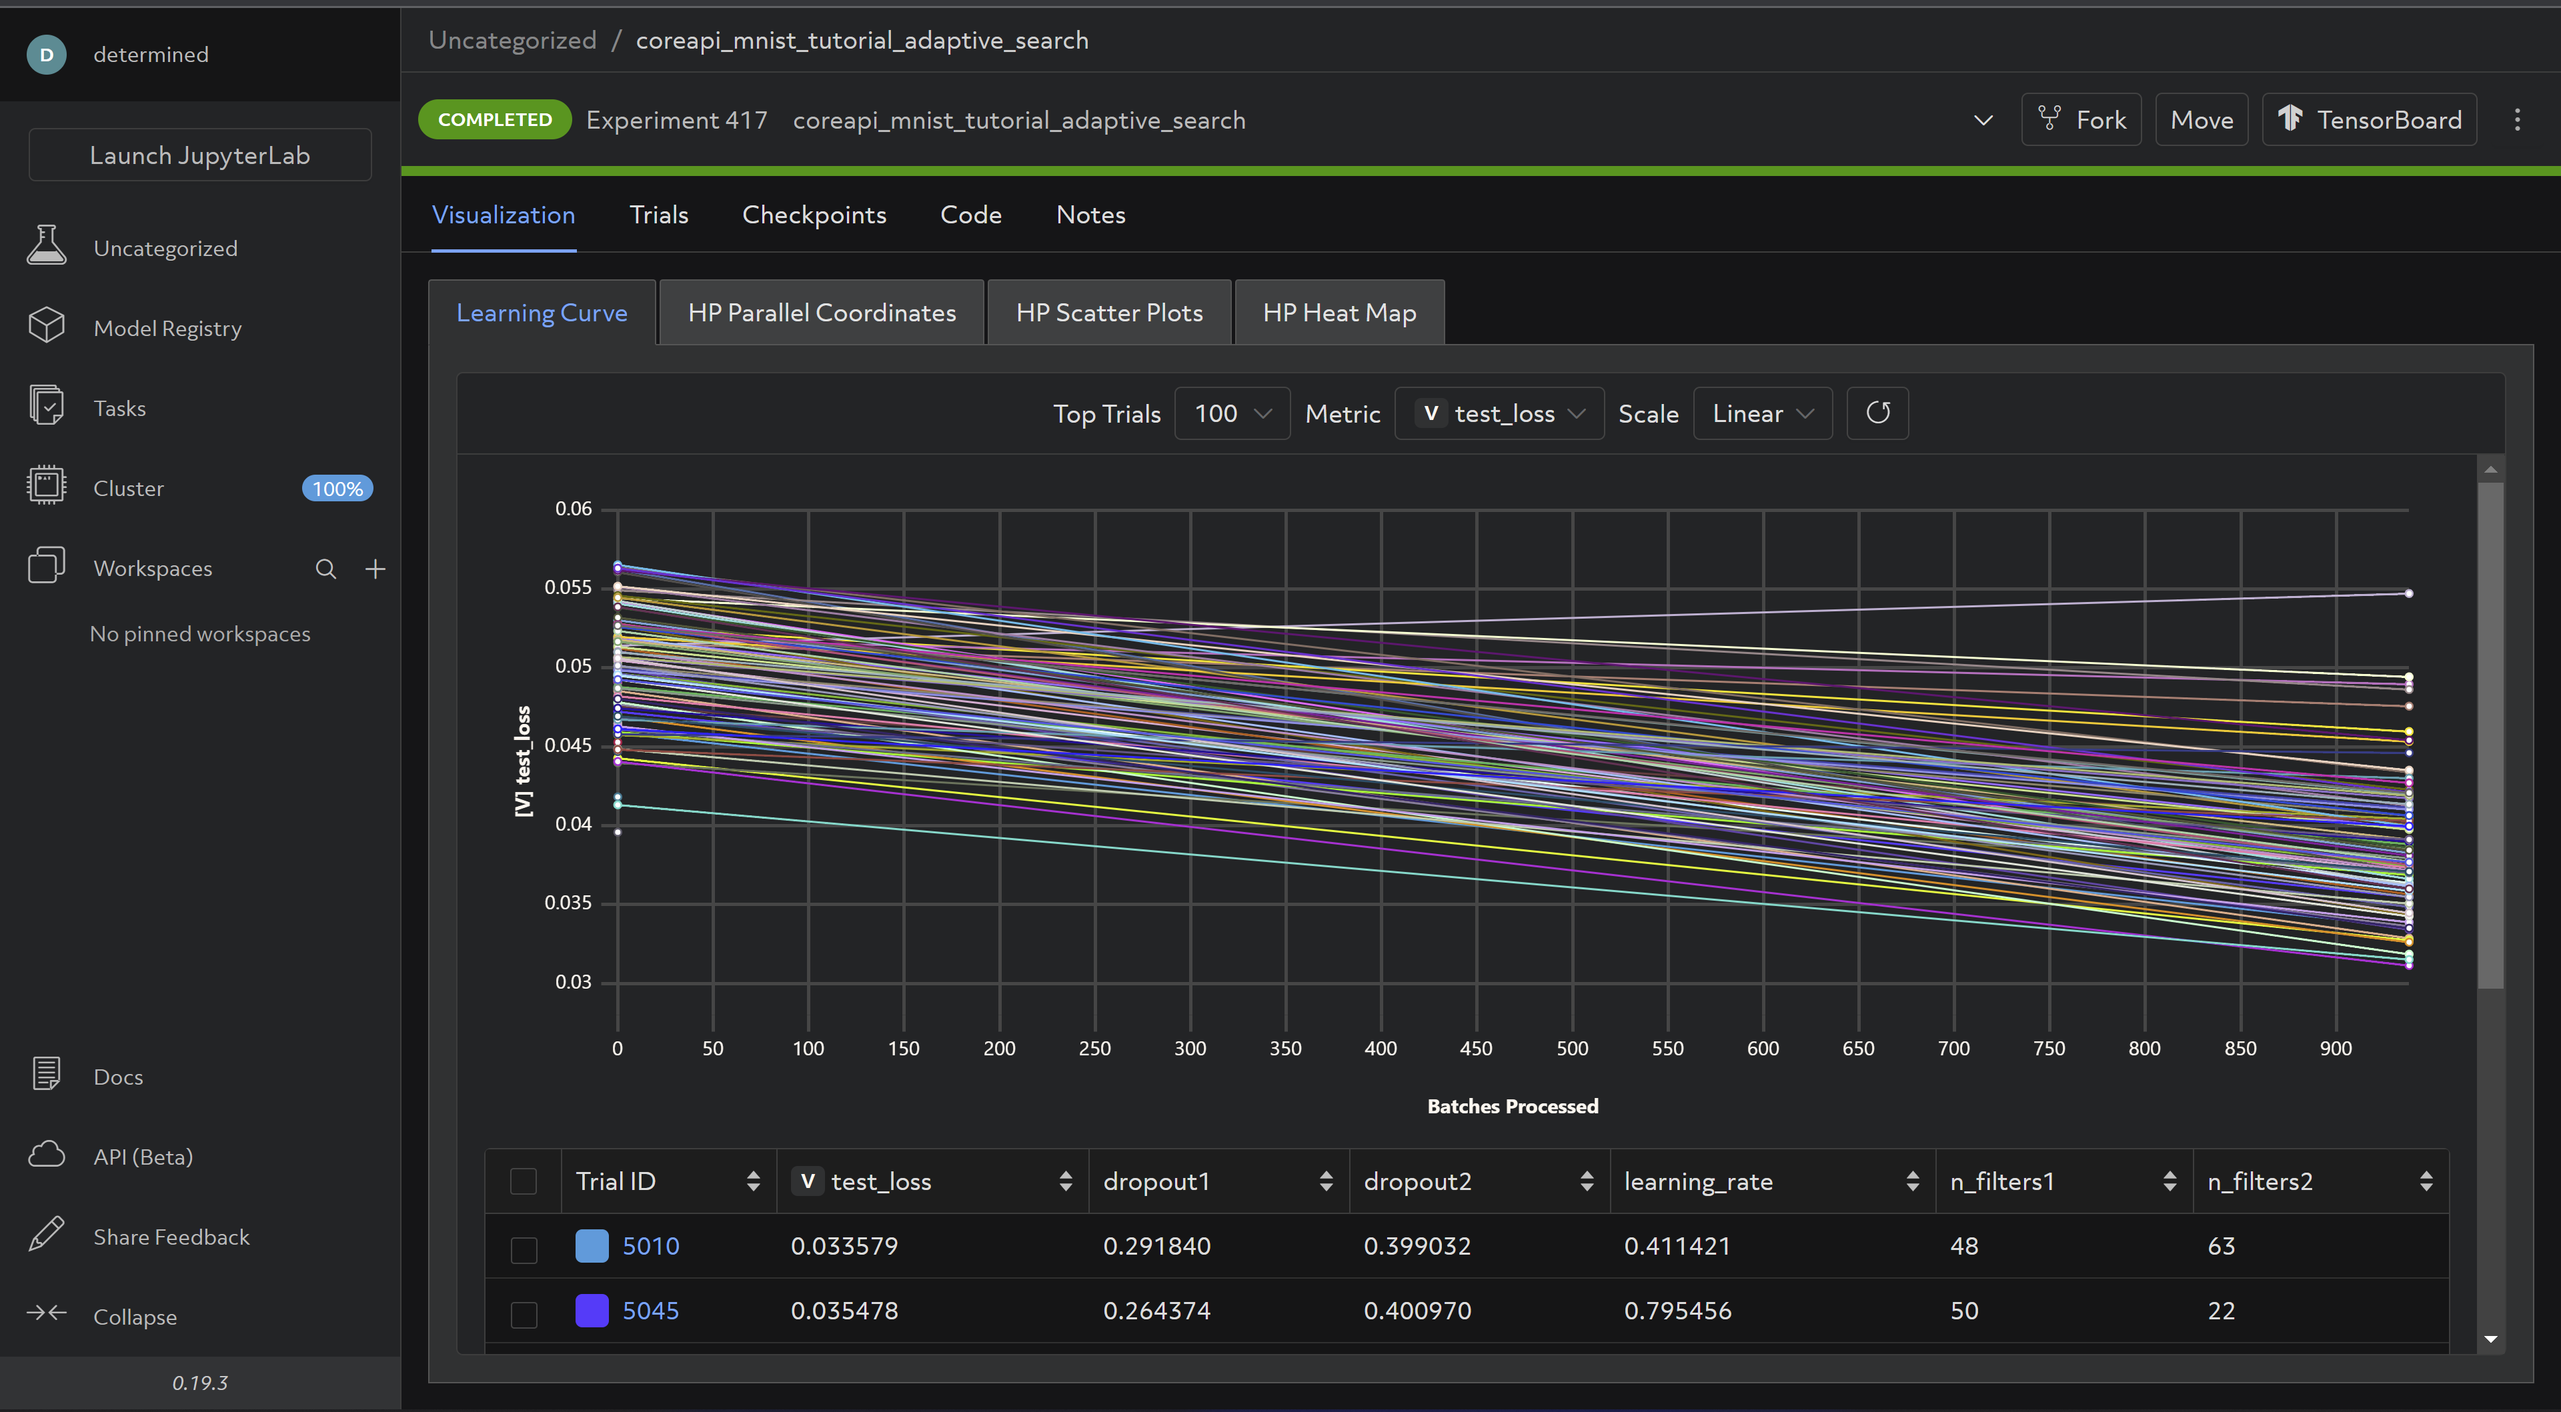Screen dimensions: 2561x1412
Task: Sort table by test_loss arrows
Action: pos(1065,1181)
